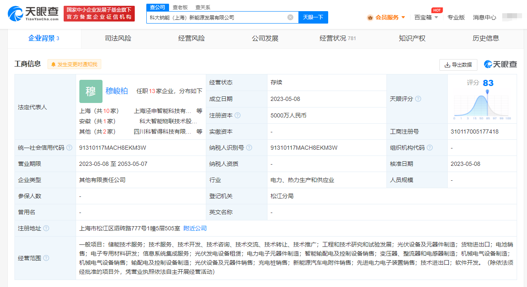Screen dimensions: 527x287
Task: Select registered capital 5000万人民币
Action: (x=289, y=115)
